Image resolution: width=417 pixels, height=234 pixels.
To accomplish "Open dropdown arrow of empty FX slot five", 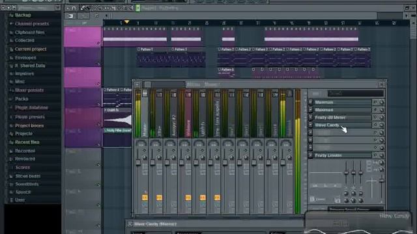I will click(310, 133).
